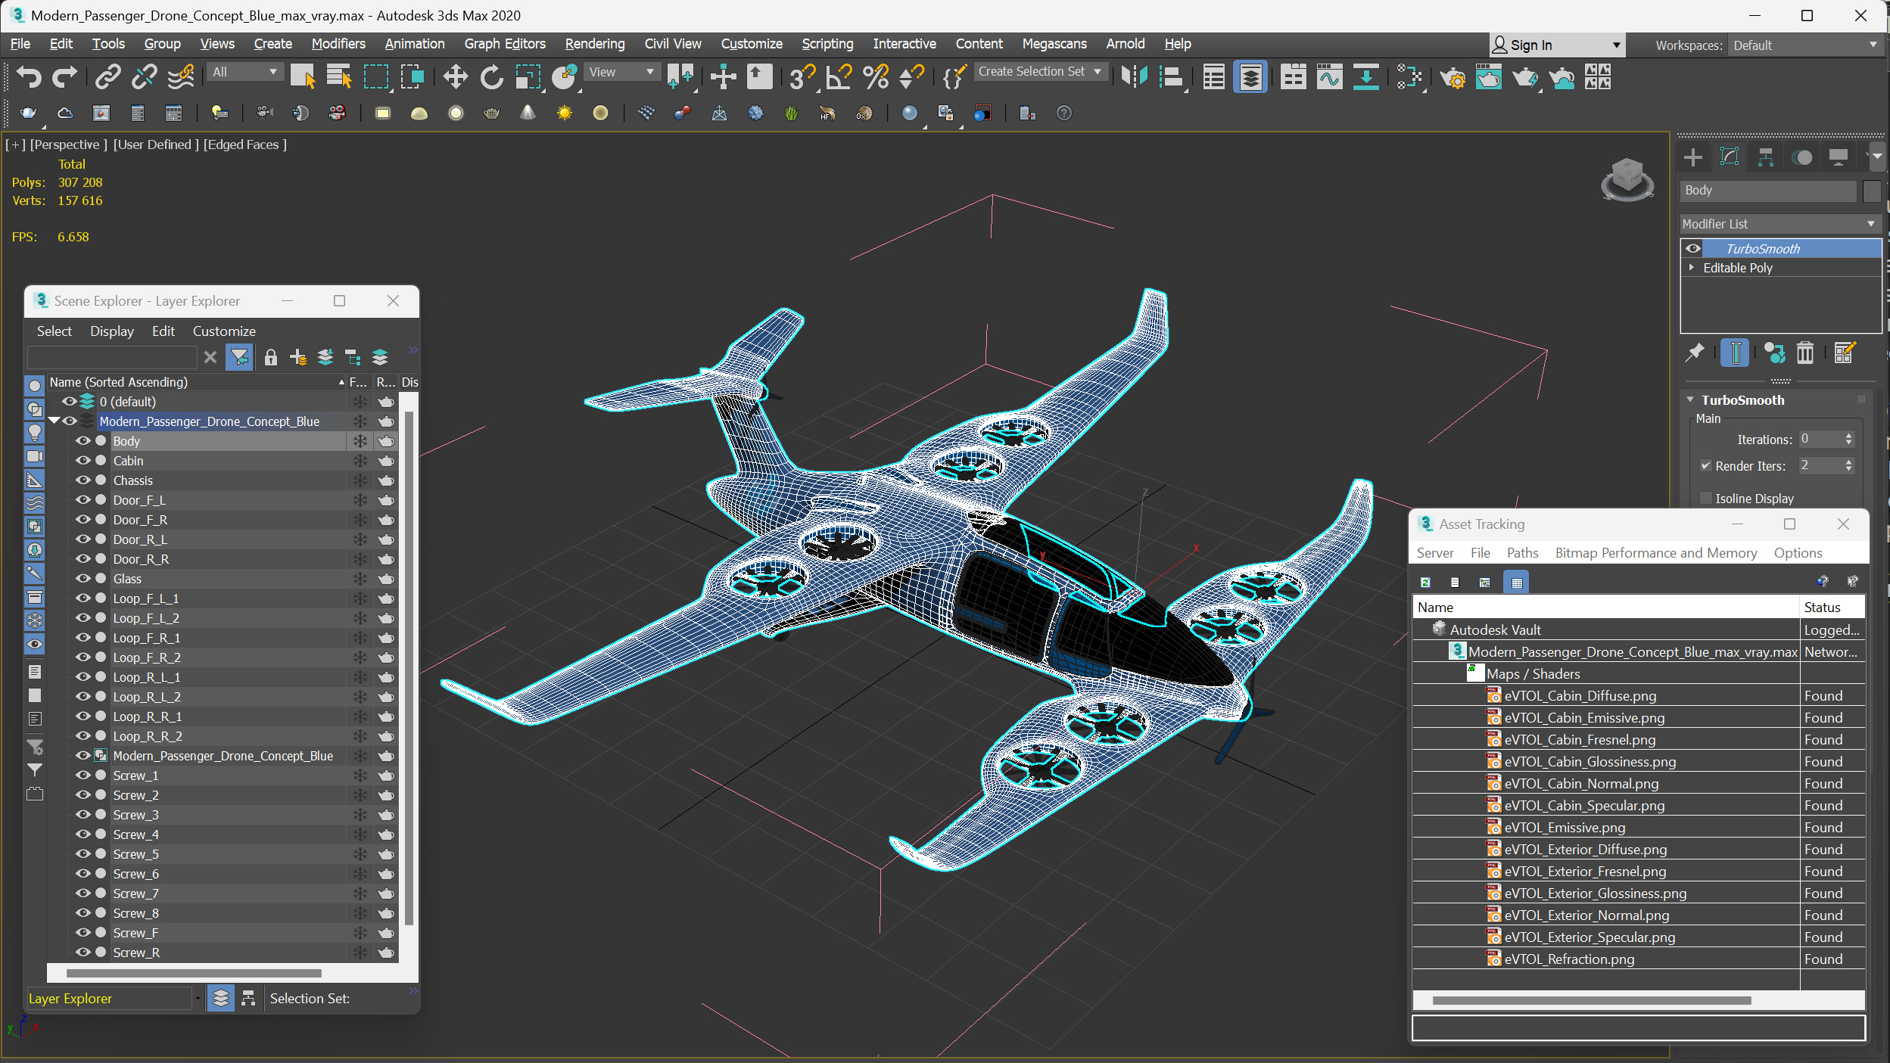The height and width of the screenshot is (1063, 1890).
Task: Remove modifier with trash can icon
Action: (1805, 353)
